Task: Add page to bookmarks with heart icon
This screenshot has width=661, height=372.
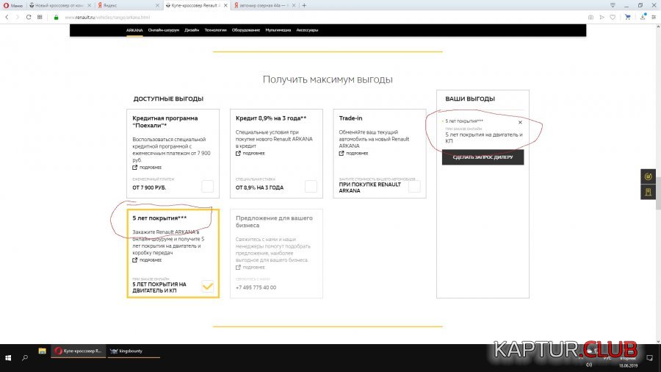Action: pyautogui.click(x=613, y=18)
